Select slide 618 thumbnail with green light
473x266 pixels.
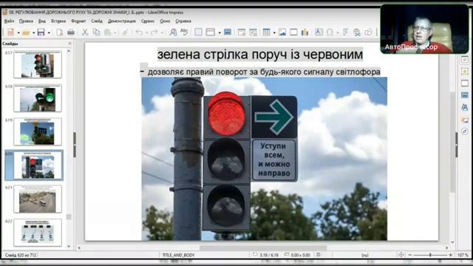tap(38, 98)
